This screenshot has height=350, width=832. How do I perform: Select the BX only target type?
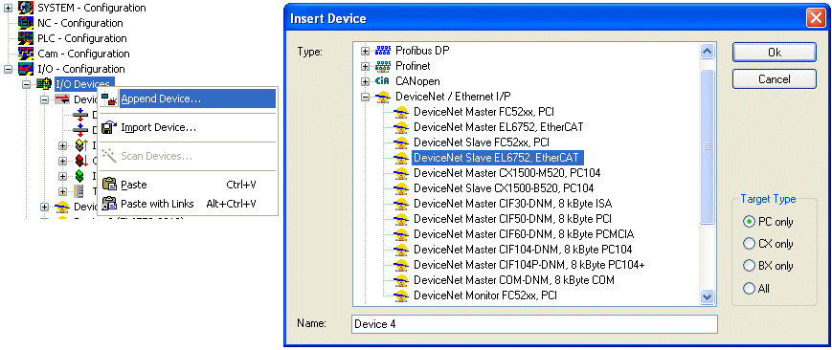click(749, 266)
